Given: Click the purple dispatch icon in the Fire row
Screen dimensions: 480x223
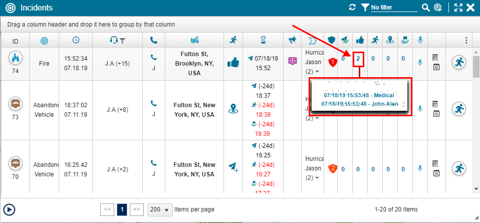Looking at the screenshot, I should 293,61.
